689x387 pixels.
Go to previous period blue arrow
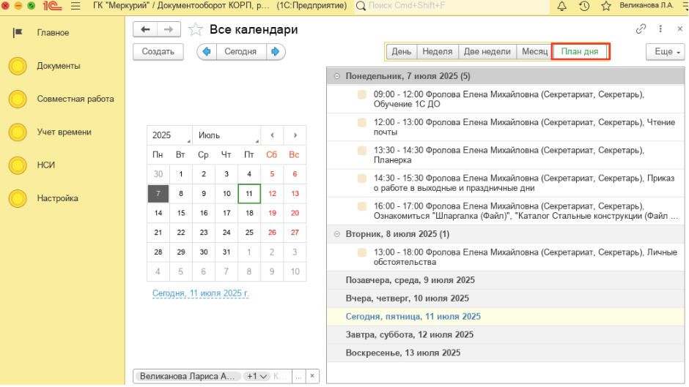click(x=206, y=52)
